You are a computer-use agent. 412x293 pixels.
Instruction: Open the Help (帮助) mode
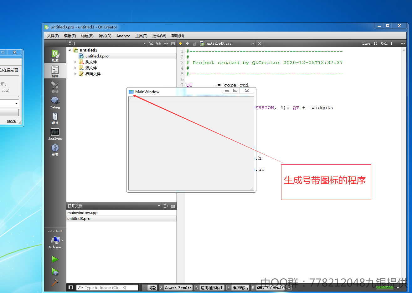(55, 149)
